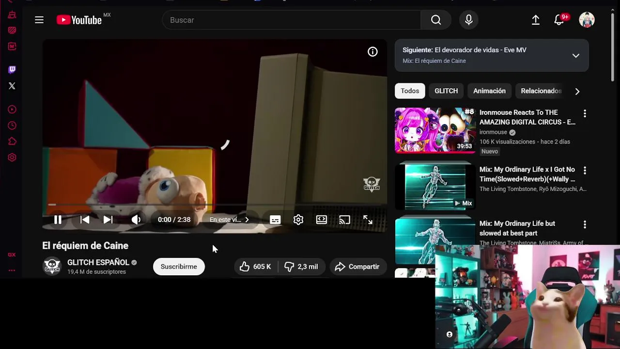Open options menu for the Ironmouse video
620x349 pixels.
(x=585, y=113)
